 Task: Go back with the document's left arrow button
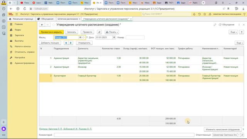42,25
